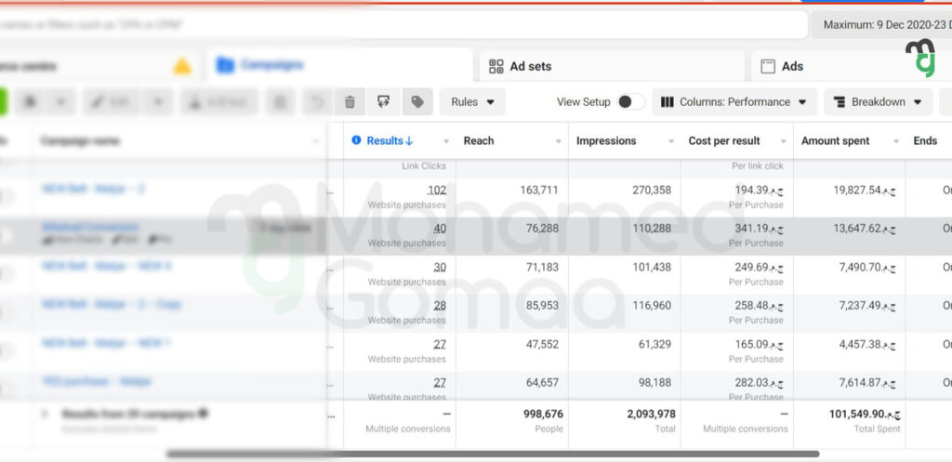The image size is (952, 462).
Task: Switch to the Ads tab
Action: 792,66
